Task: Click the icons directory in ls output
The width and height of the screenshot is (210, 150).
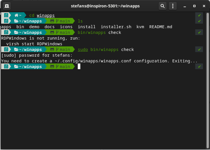Action: point(66,27)
